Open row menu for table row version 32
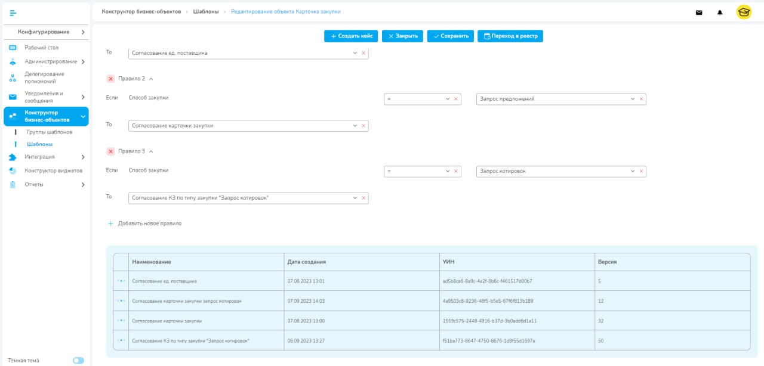The height and width of the screenshot is (366, 764). (121, 320)
